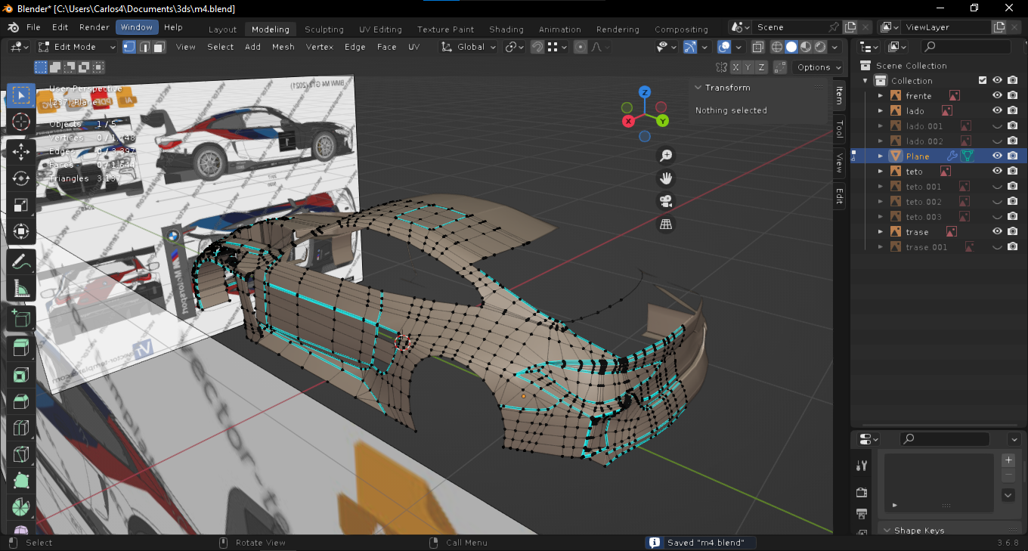The image size is (1028, 551).
Task: Open Global transform orientation dropdown
Action: point(469,47)
